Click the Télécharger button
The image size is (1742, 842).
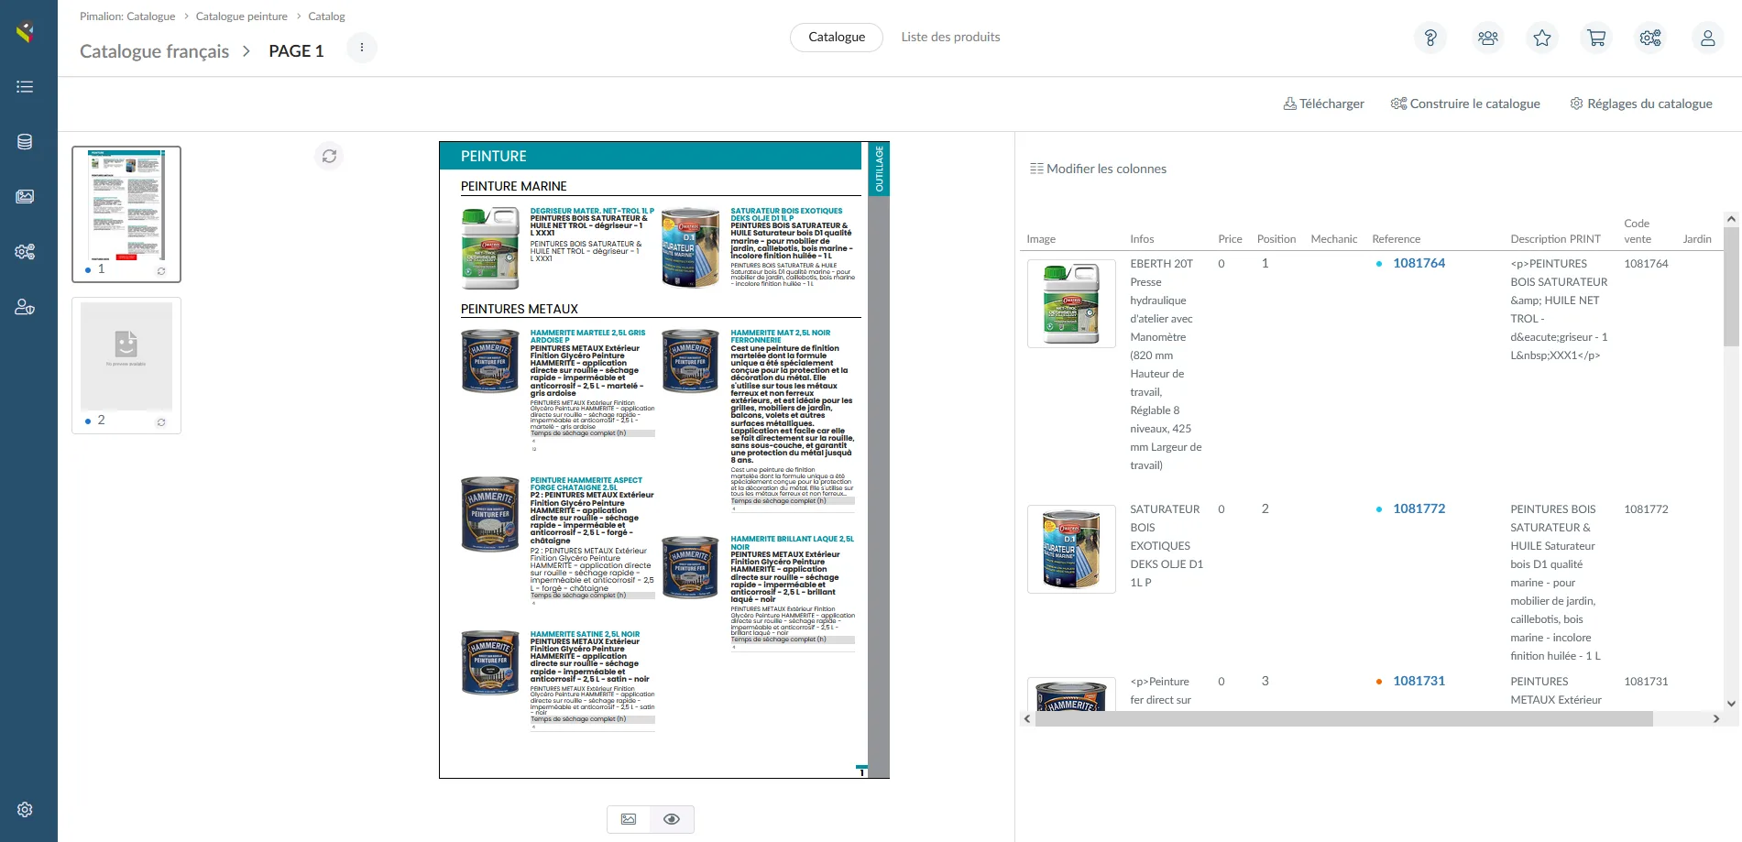point(1324,104)
